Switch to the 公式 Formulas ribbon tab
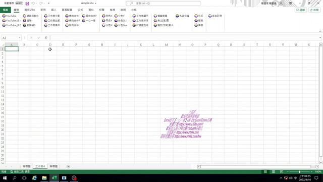Screen dimensions: 323x182 80,10
